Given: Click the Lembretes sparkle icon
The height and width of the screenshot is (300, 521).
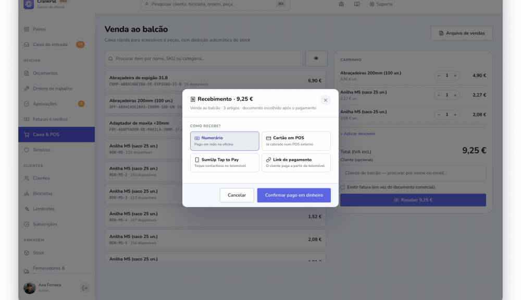Looking at the screenshot, I should [27, 209].
